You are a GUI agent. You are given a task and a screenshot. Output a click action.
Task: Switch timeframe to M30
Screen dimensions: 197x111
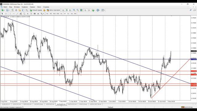(58, 14)
